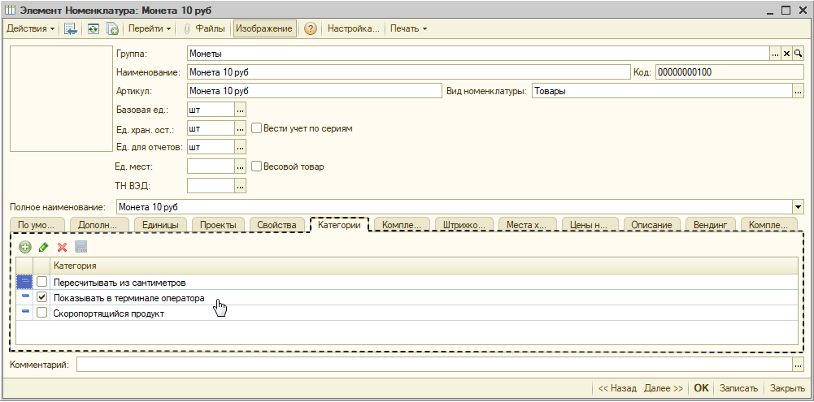This screenshot has width=814, height=402.
Task: Click the magnifier icon in the Группа field
Action: [799, 54]
